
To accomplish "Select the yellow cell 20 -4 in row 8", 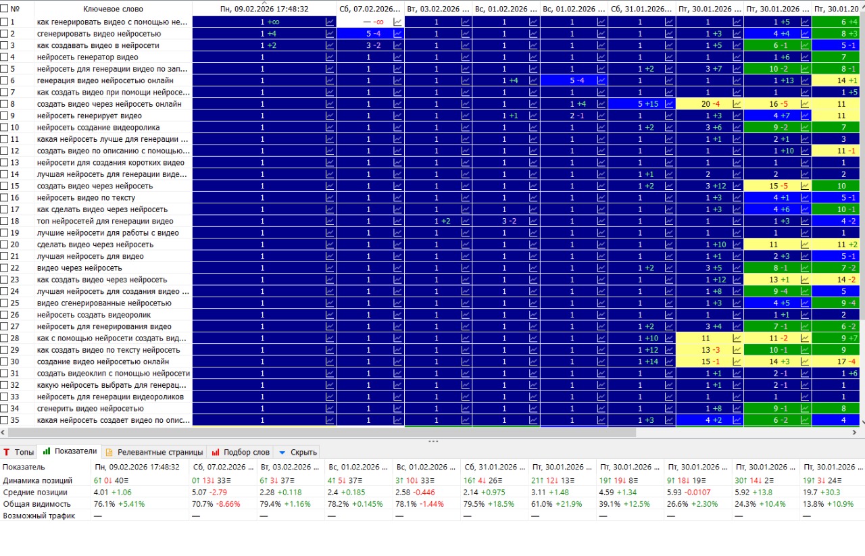I will [x=710, y=104].
